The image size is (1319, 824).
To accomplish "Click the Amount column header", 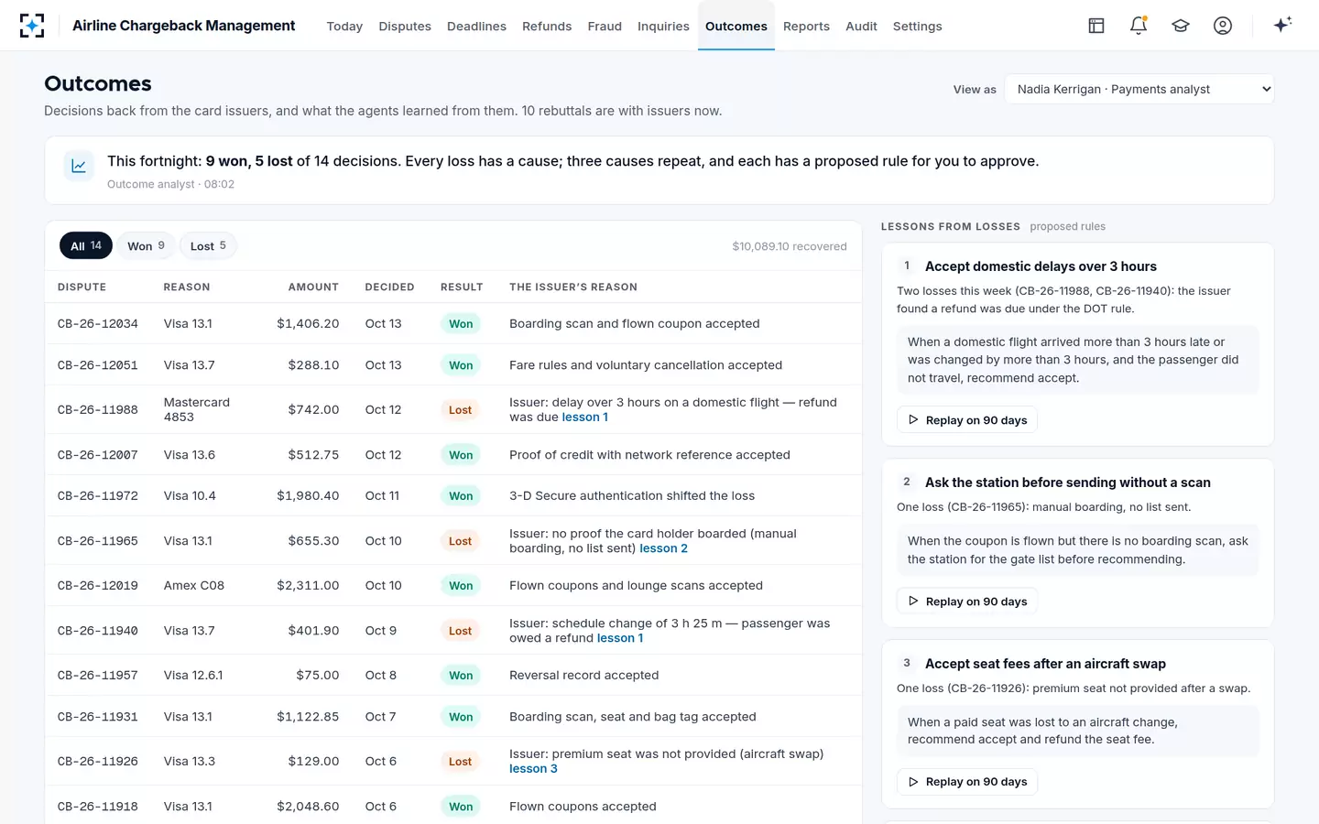I will (313, 287).
